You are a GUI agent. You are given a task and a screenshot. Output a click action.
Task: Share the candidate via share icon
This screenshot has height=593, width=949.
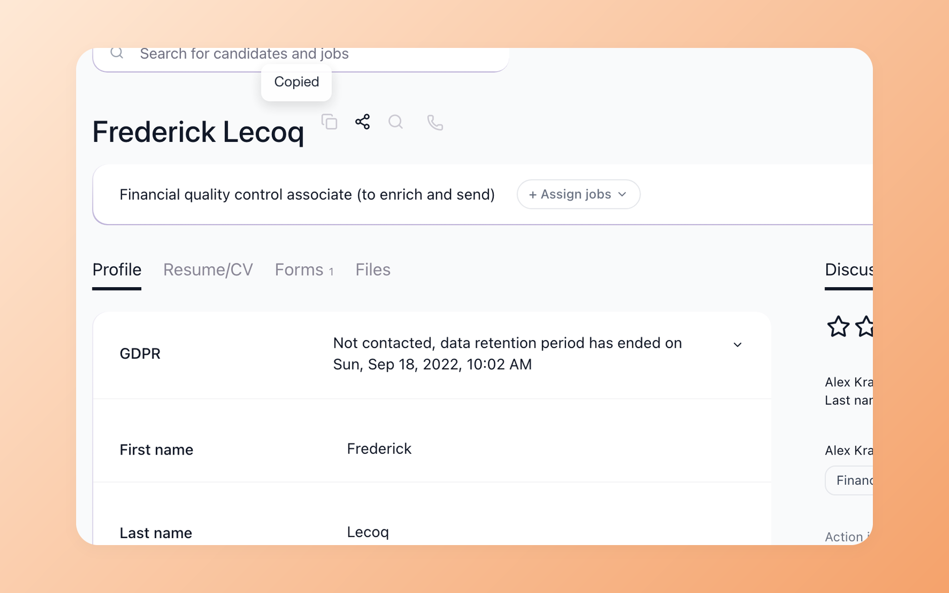362,122
